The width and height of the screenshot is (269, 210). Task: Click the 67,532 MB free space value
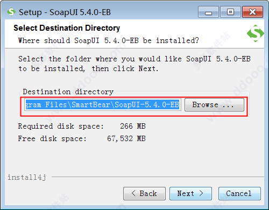[x=126, y=138]
